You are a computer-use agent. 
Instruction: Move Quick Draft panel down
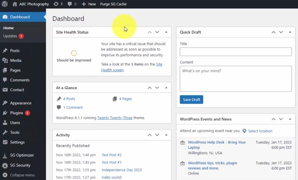[x=281, y=32]
